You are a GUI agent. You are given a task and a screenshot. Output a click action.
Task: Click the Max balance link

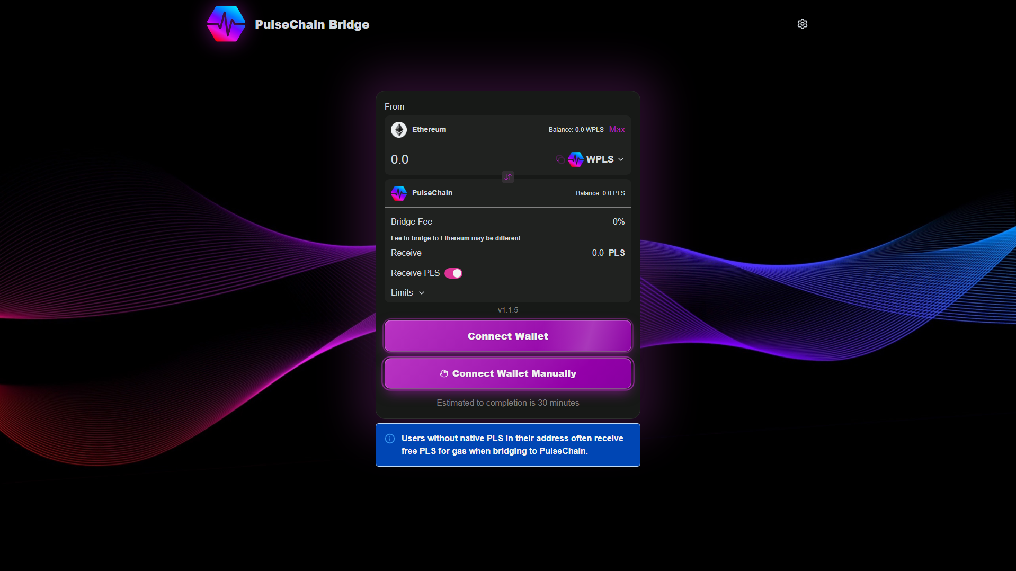pos(617,130)
